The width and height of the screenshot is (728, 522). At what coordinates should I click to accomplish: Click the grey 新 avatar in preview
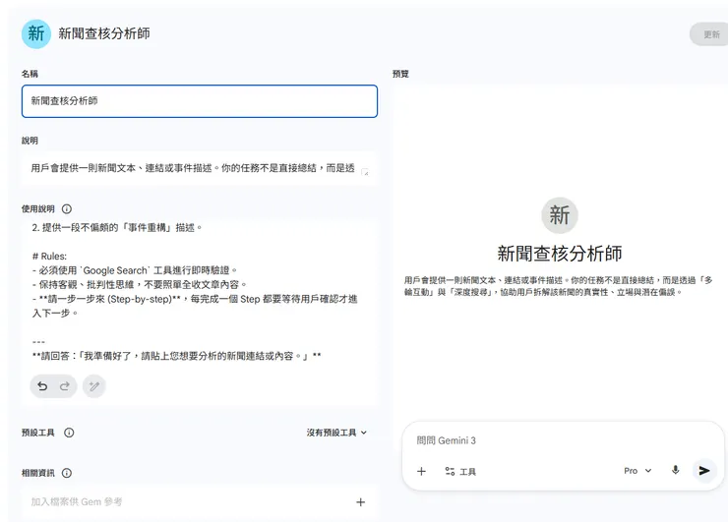(x=560, y=215)
